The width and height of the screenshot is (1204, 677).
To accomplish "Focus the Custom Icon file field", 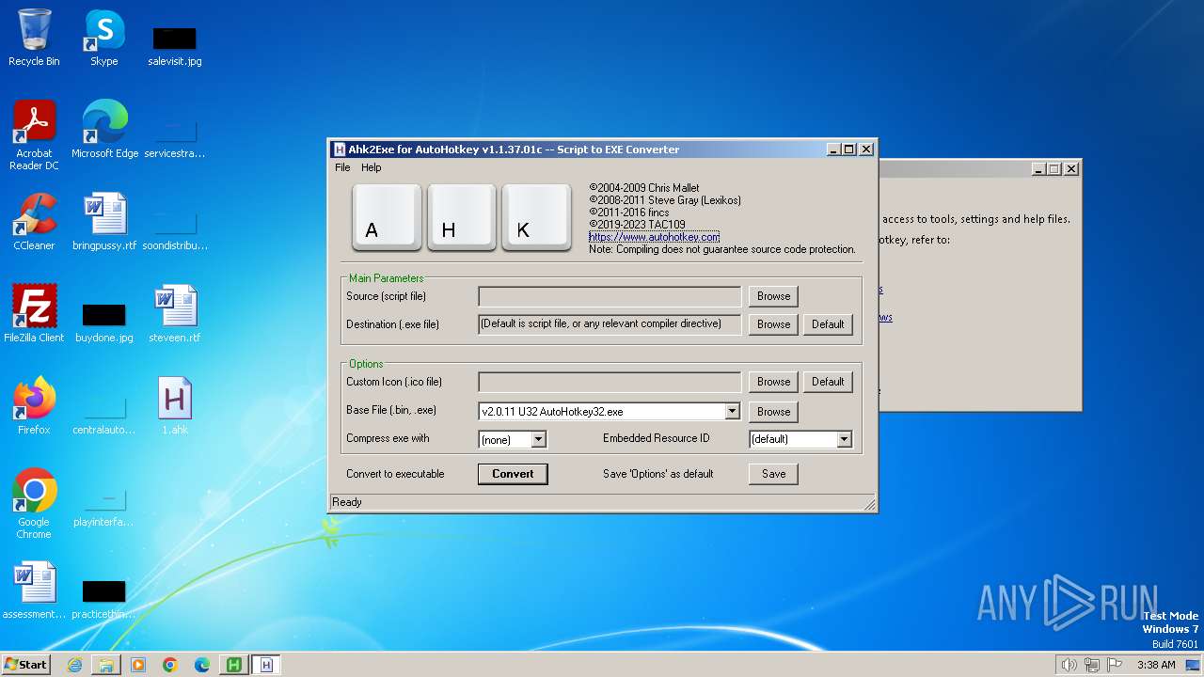I will tap(610, 382).
